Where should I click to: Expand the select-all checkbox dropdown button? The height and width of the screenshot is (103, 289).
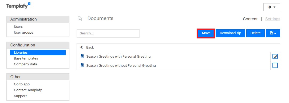pos(273,33)
